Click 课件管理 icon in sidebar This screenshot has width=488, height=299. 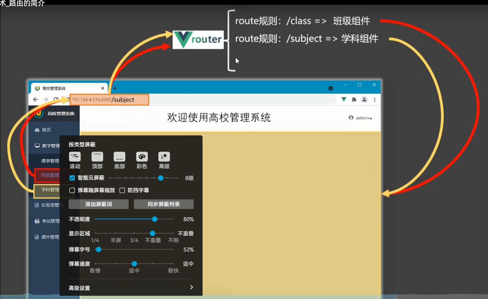37,237
